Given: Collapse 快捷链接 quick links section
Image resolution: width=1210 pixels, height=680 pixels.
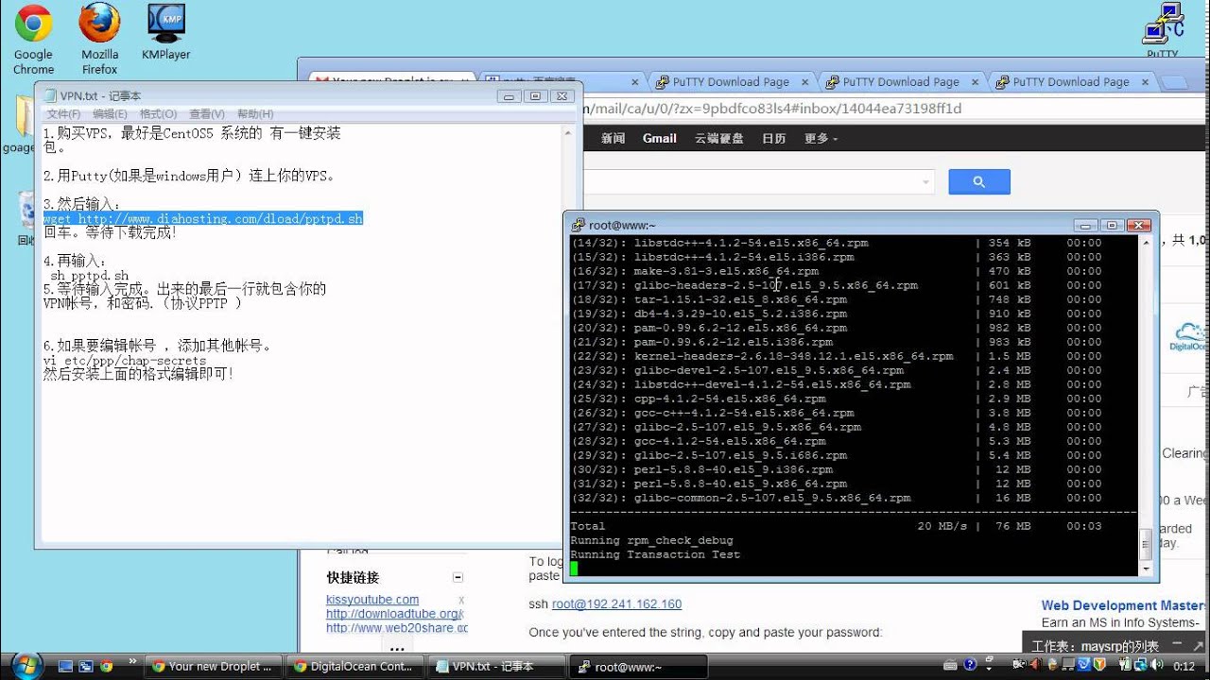Looking at the screenshot, I should (458, 577).
